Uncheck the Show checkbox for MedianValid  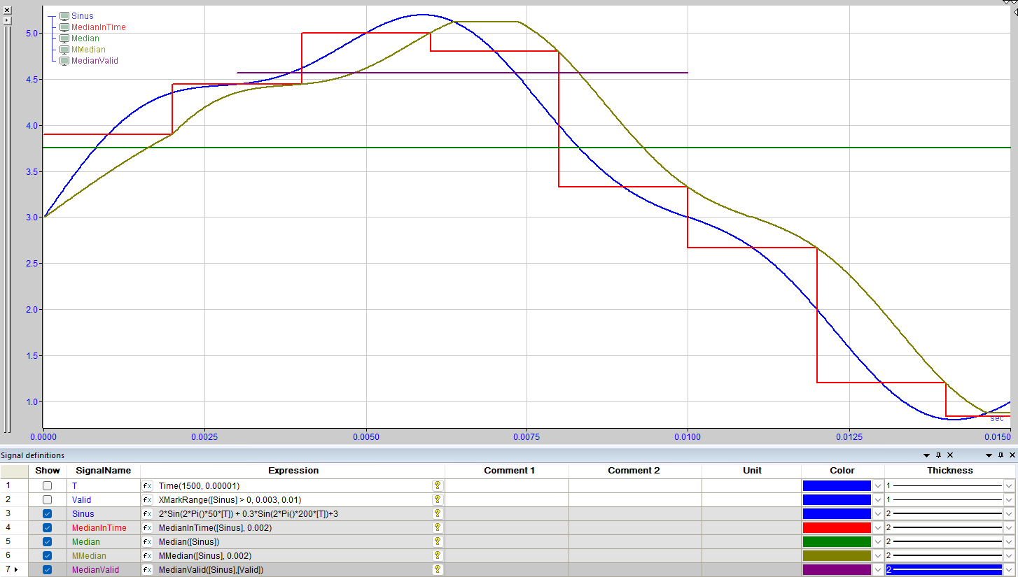47,569
